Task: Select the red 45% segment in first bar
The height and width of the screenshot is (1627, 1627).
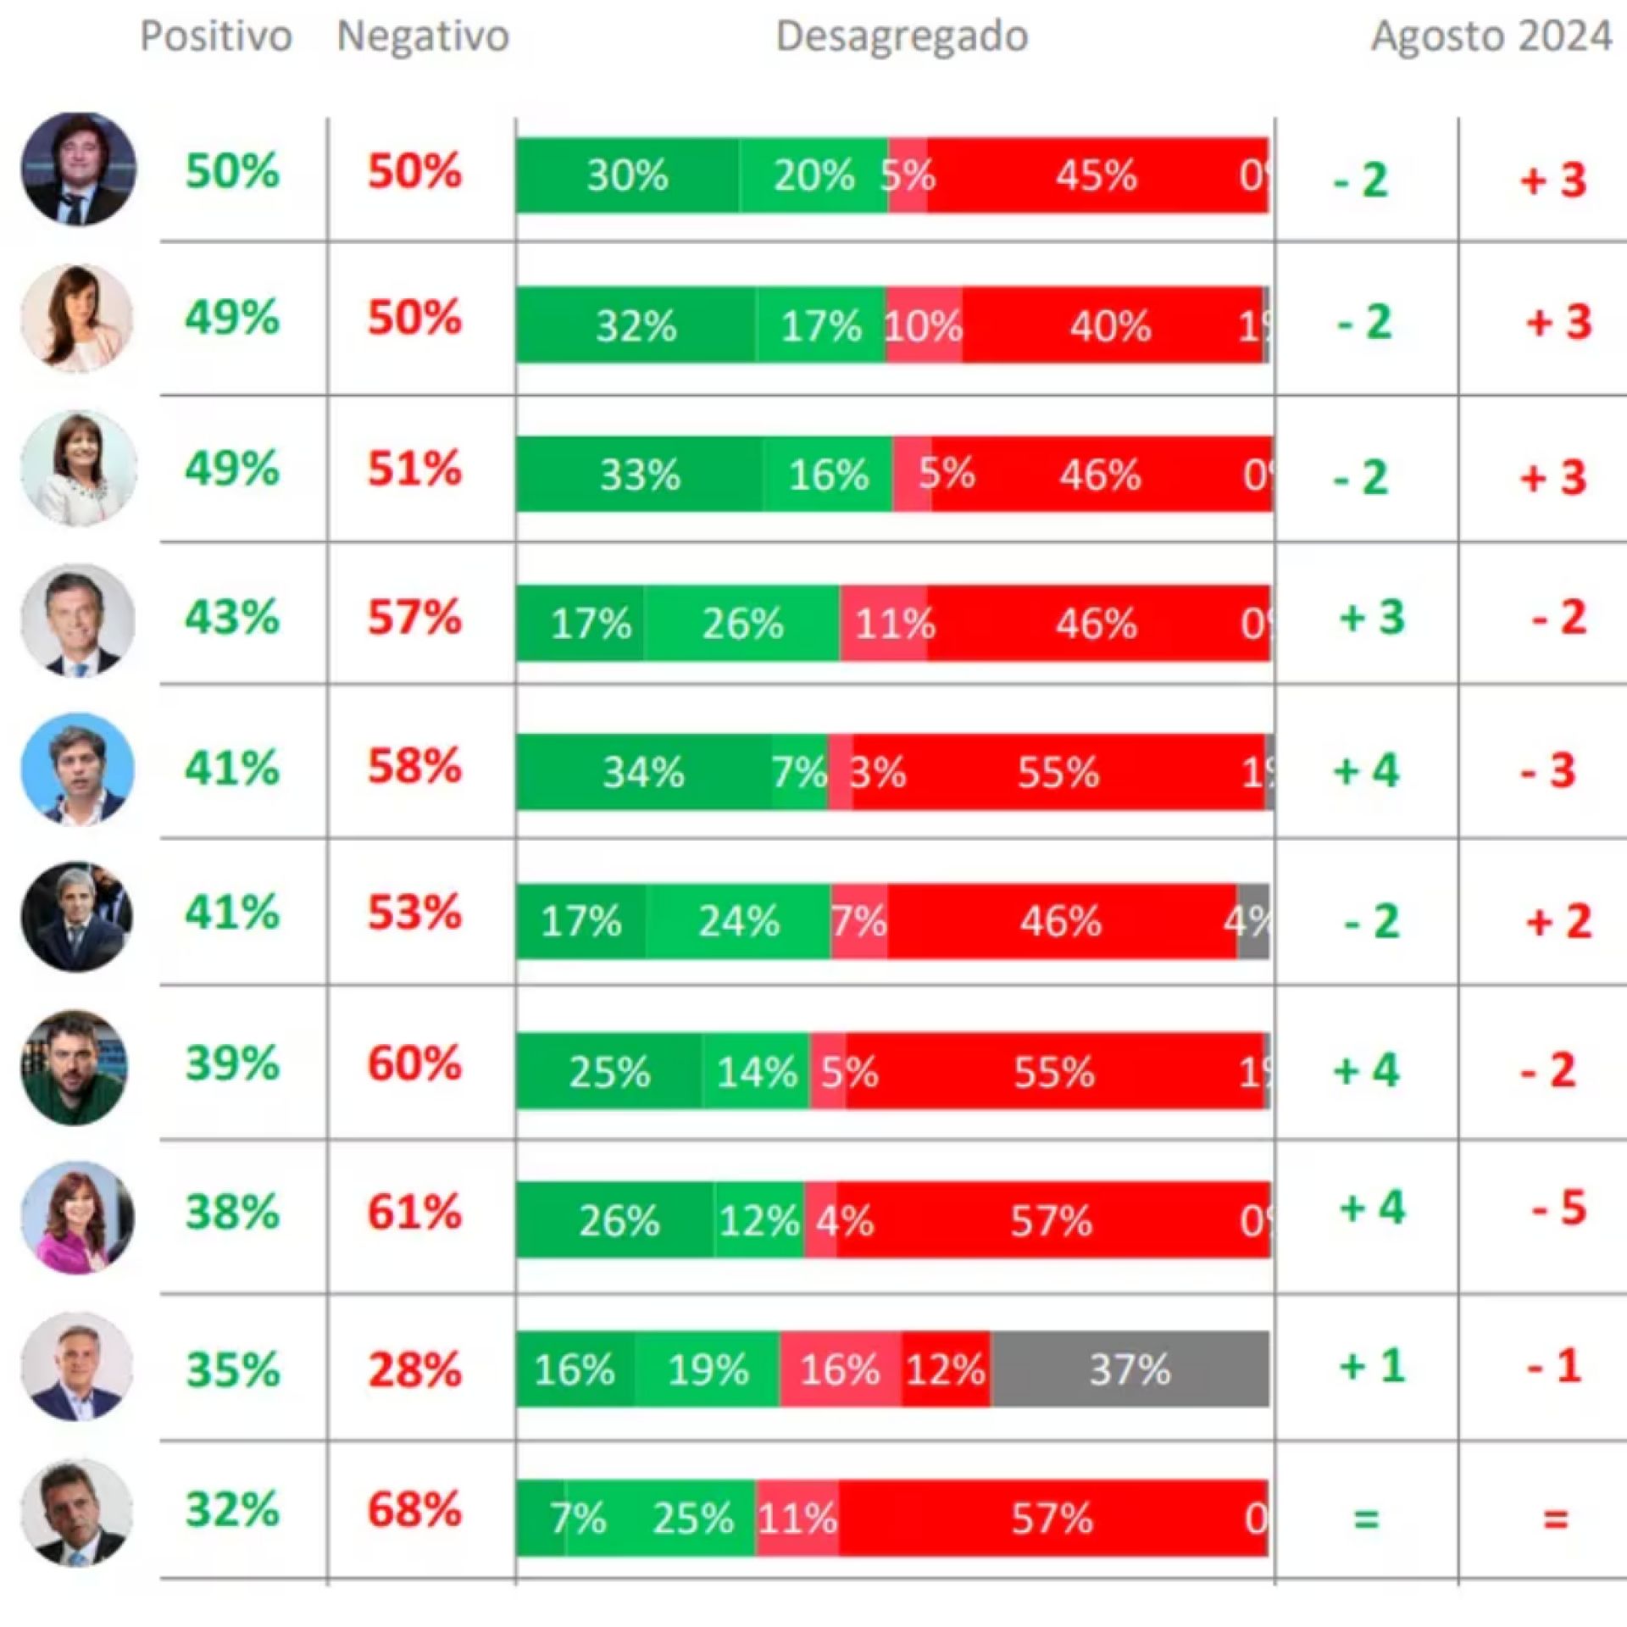Action: pos(1097,175)
